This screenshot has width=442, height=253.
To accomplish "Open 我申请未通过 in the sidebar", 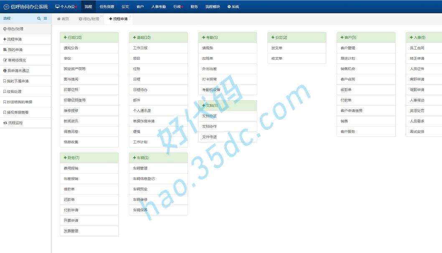I will [25, 71].
